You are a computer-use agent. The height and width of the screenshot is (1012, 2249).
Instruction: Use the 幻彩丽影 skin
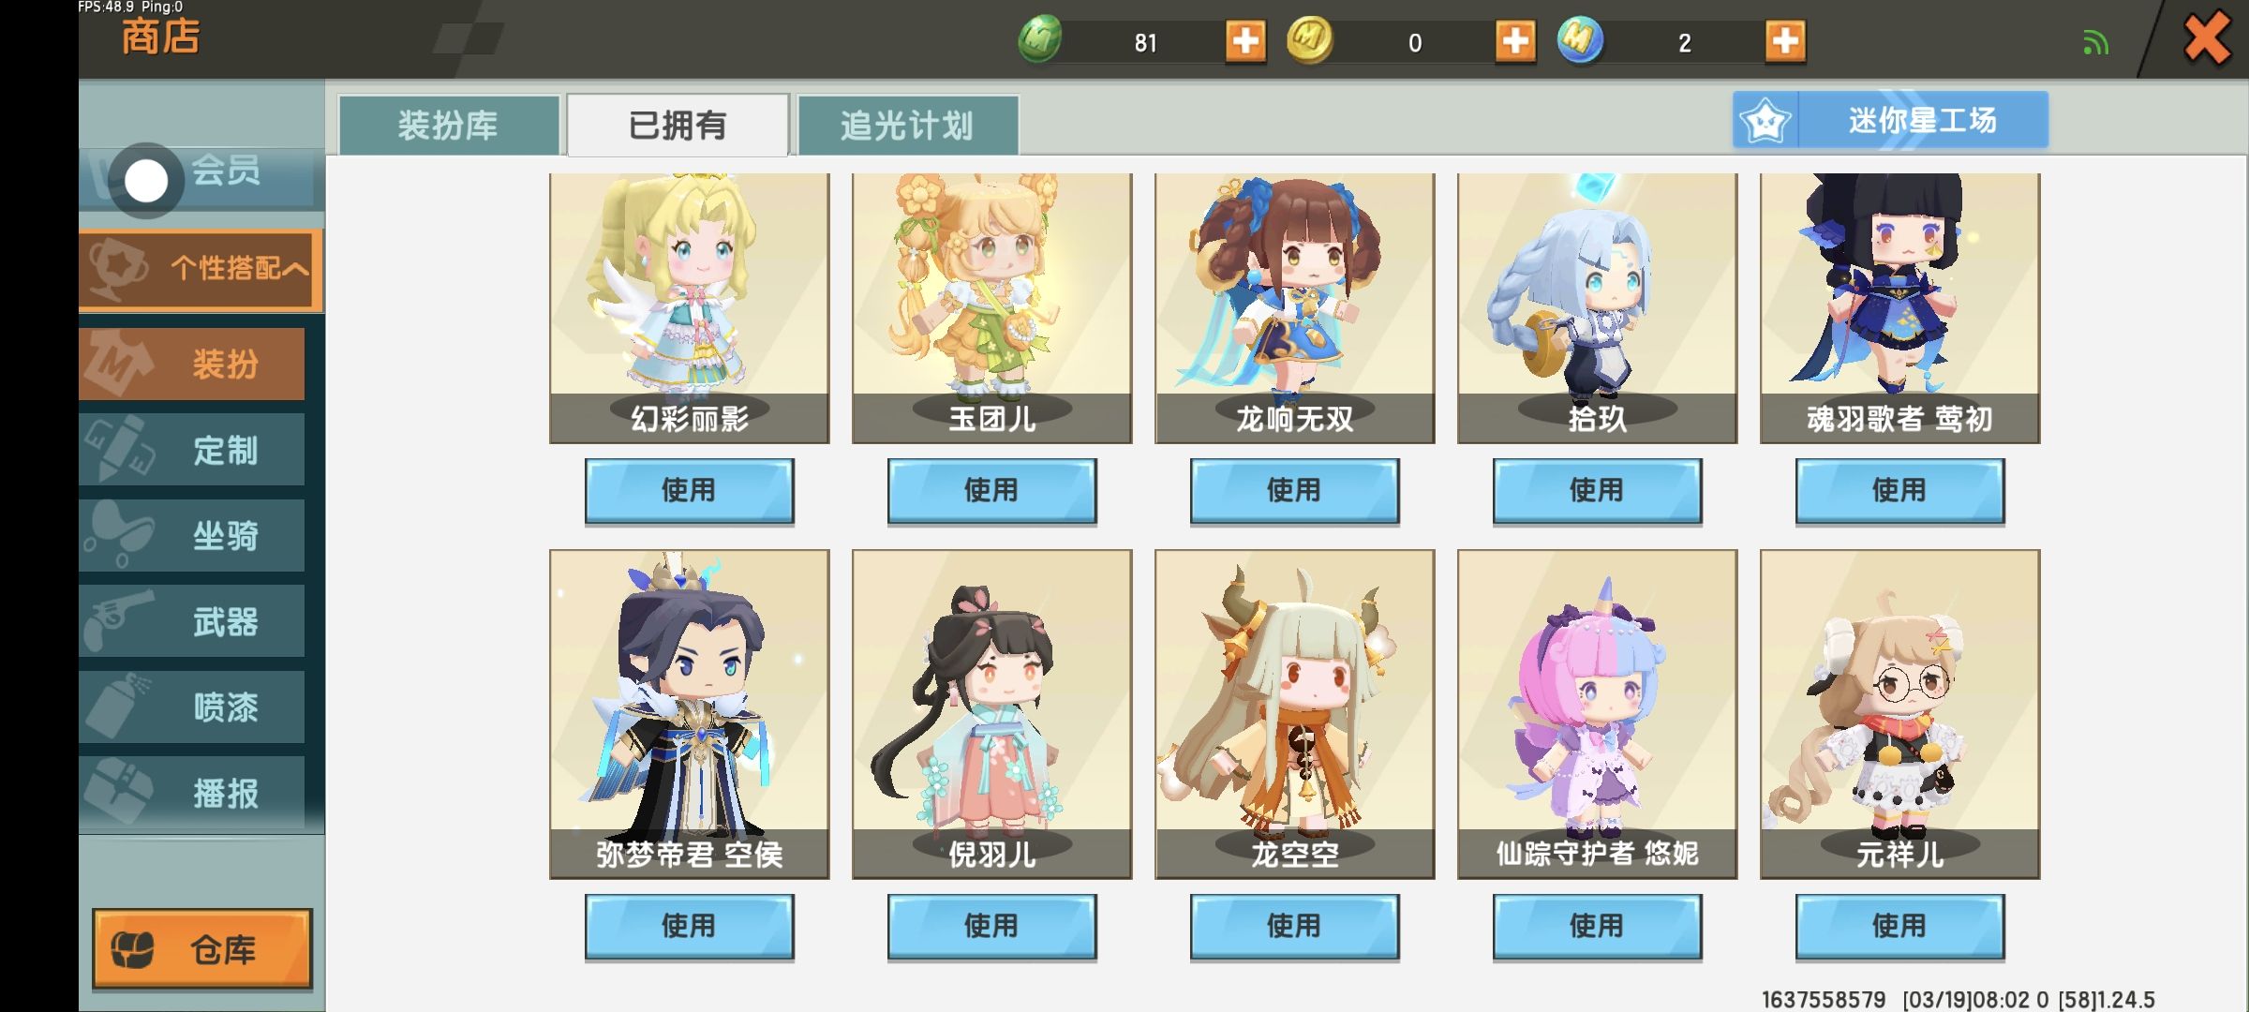point(689,490)
